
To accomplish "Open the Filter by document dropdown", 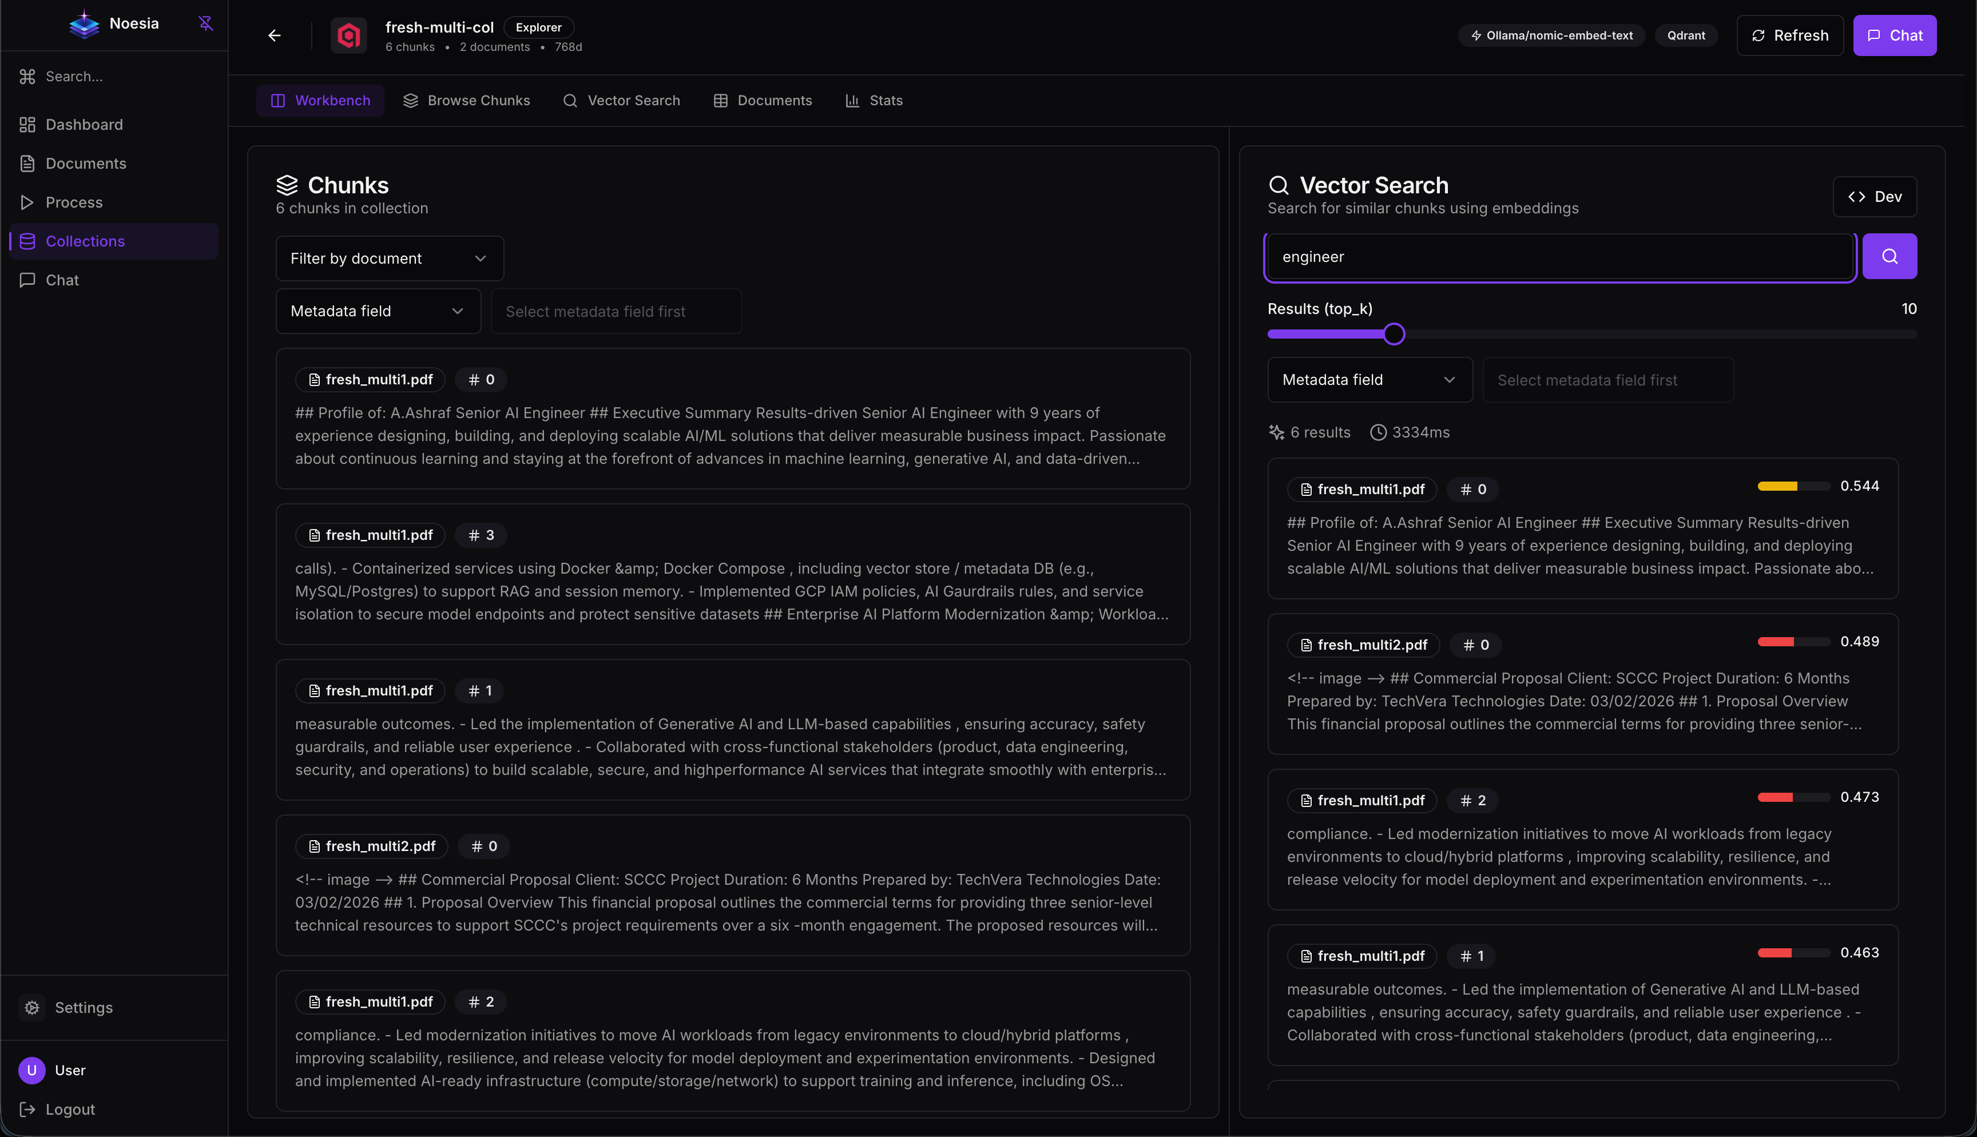I will [389, 258].
